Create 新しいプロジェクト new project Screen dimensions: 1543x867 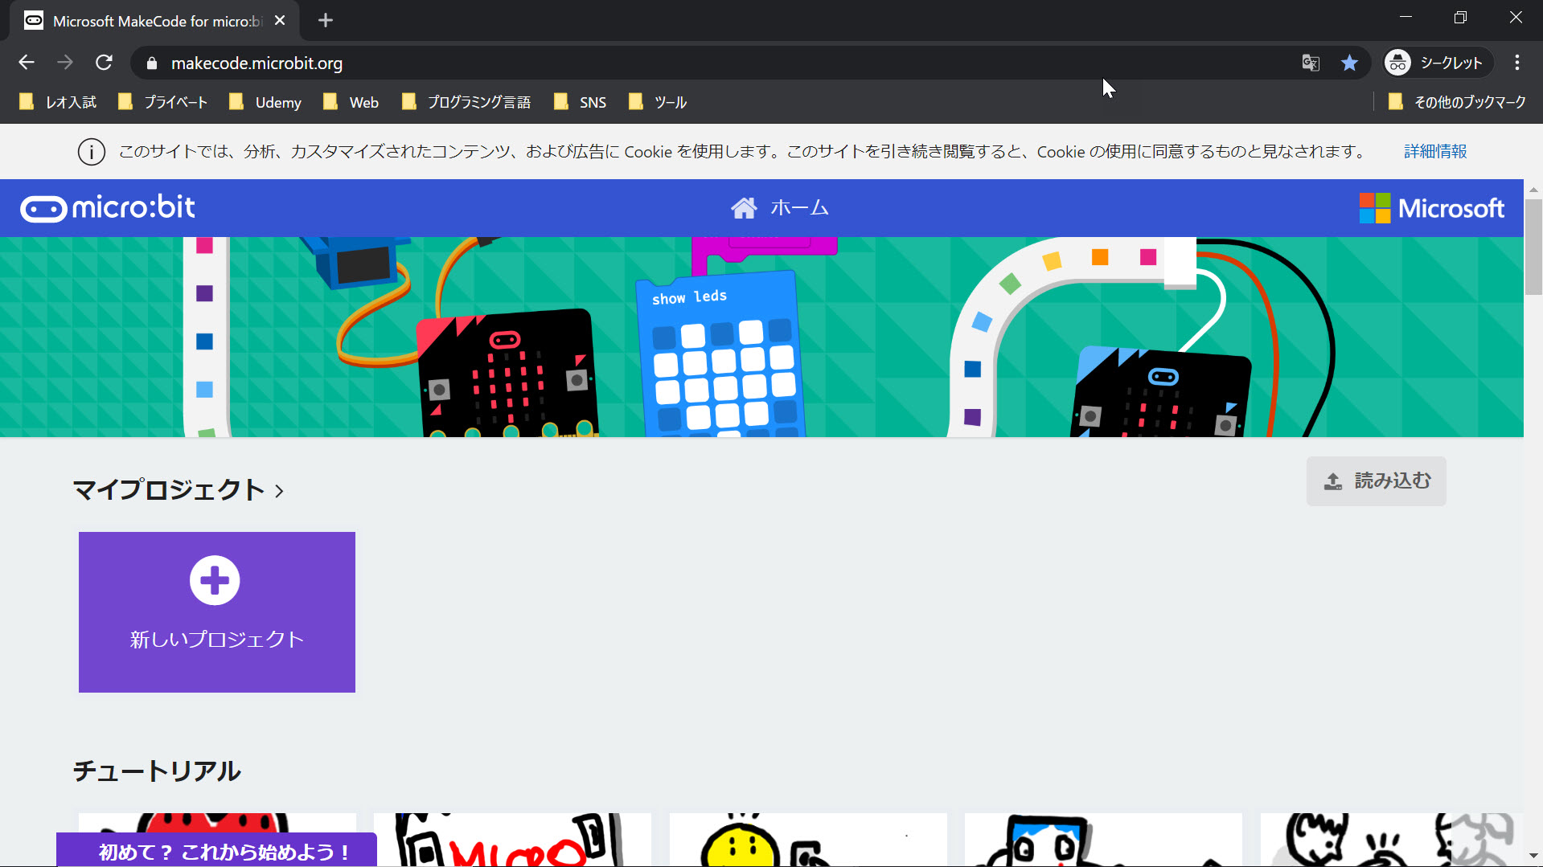[217, 612]
